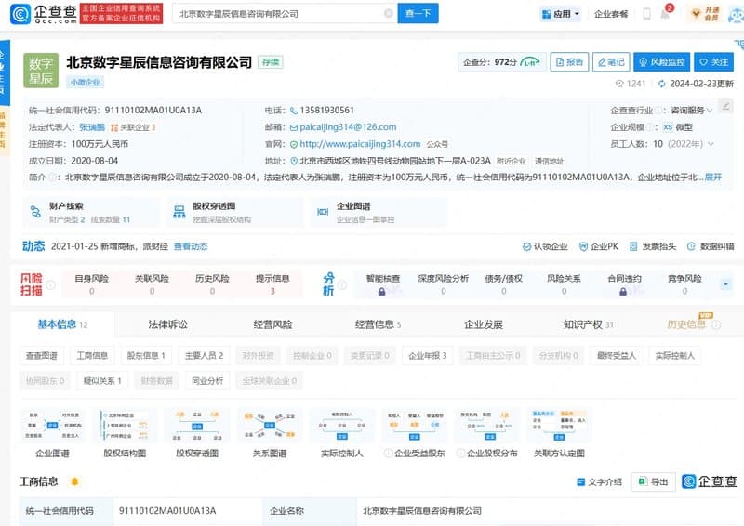Click 发票抬头
The width and height of the screenshot is (744, 526).
tap(653, 246)
